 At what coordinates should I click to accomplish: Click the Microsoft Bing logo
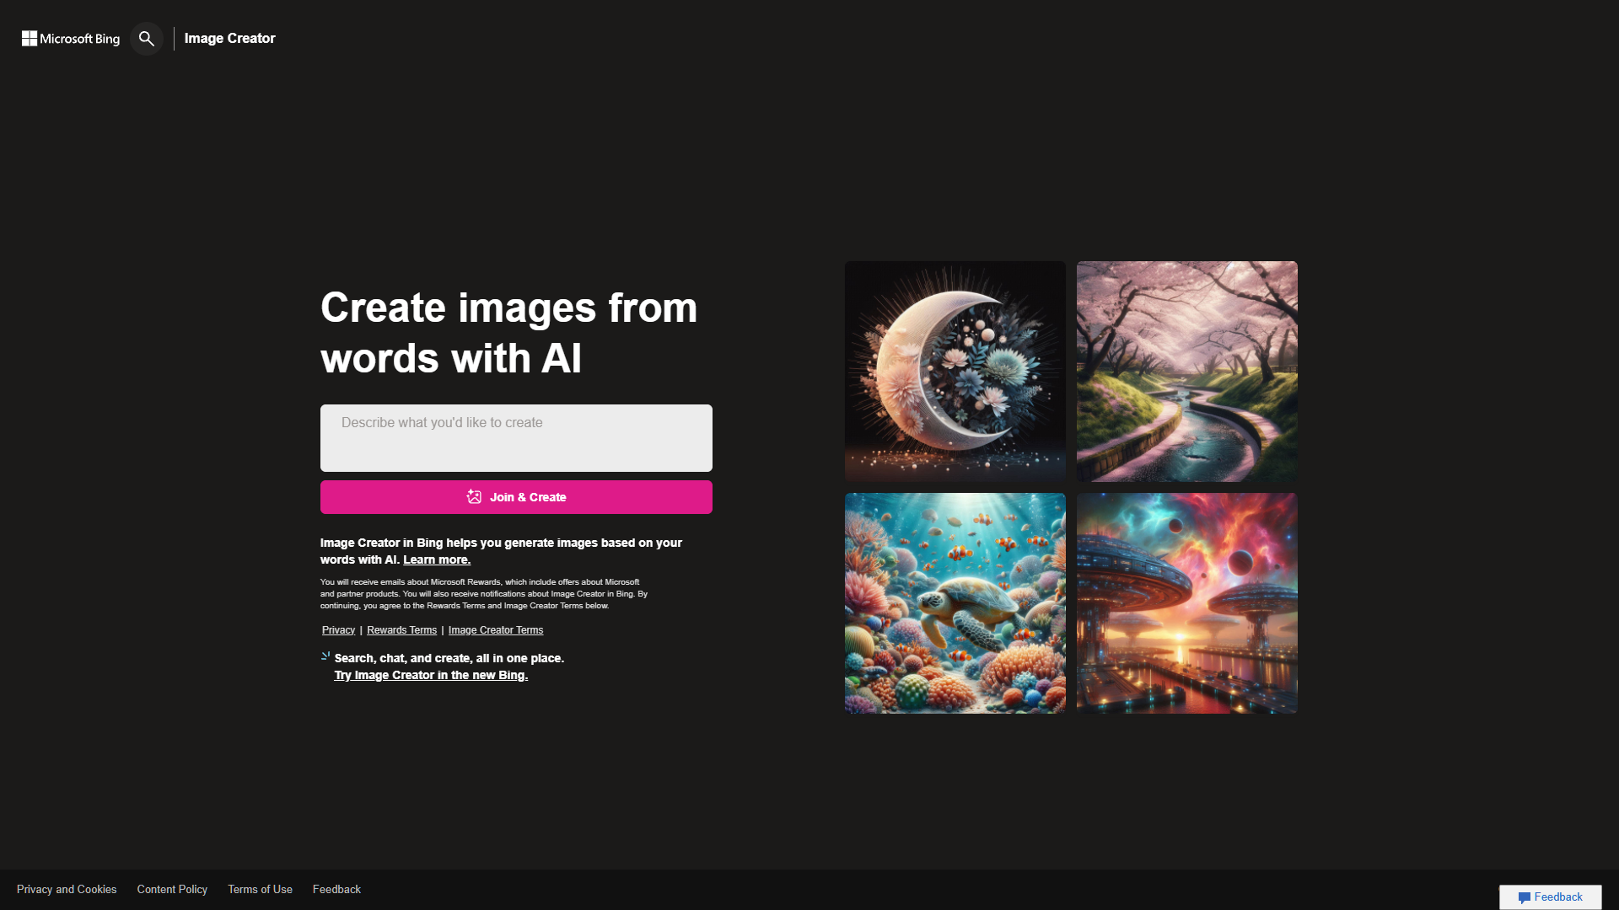point(70,38)
